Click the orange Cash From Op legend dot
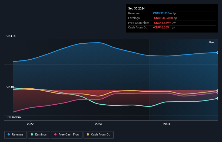The width and height of the screenshot is (222, 142). point(88,134)
